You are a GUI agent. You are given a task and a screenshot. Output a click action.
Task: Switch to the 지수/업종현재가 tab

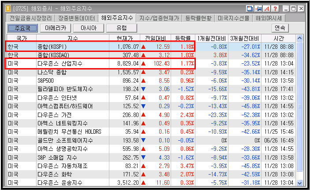point(159,18)
